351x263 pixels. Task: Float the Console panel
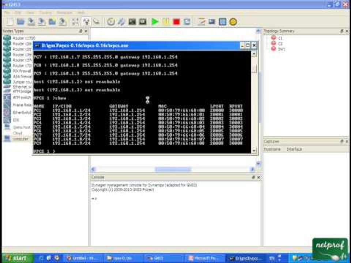pos(253,177)
